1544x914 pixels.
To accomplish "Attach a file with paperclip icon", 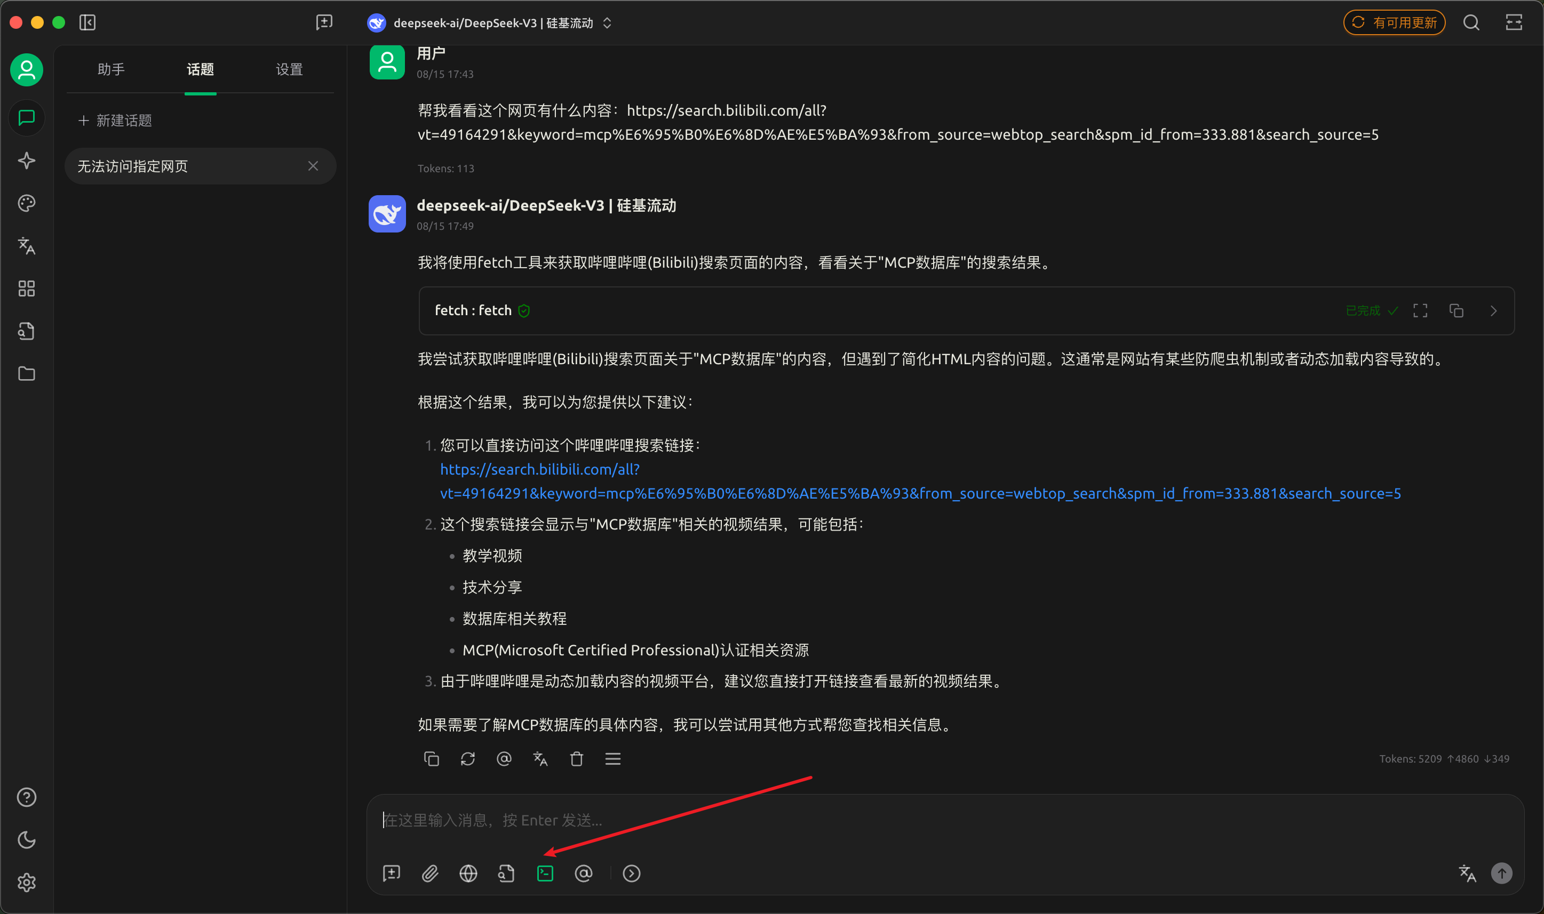I will 430,873.
